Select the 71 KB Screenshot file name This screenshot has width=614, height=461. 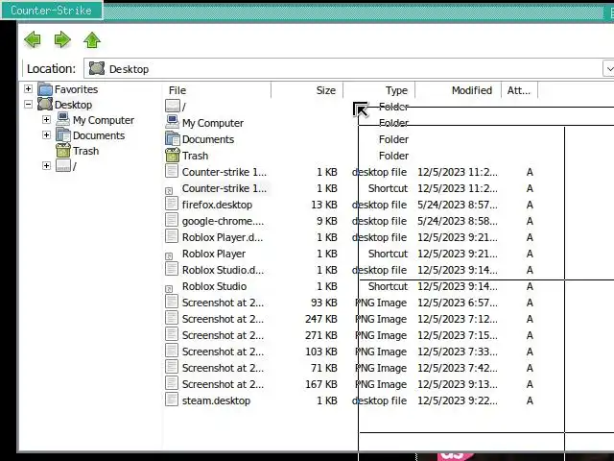click(223, 368)
